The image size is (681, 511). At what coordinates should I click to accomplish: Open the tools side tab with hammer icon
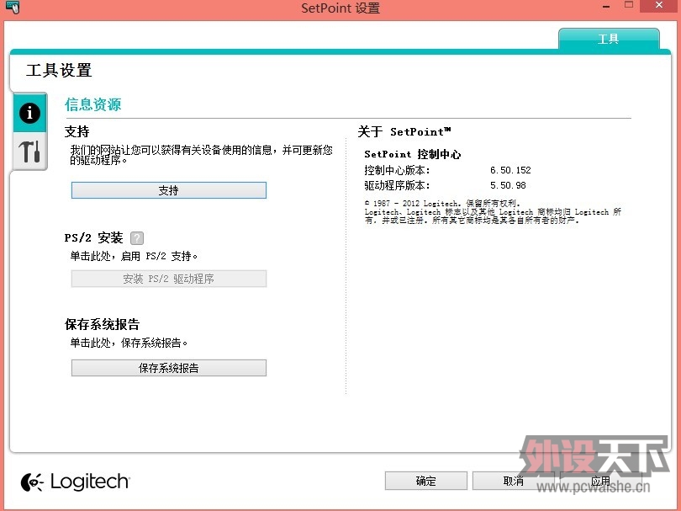click(29, 152)
